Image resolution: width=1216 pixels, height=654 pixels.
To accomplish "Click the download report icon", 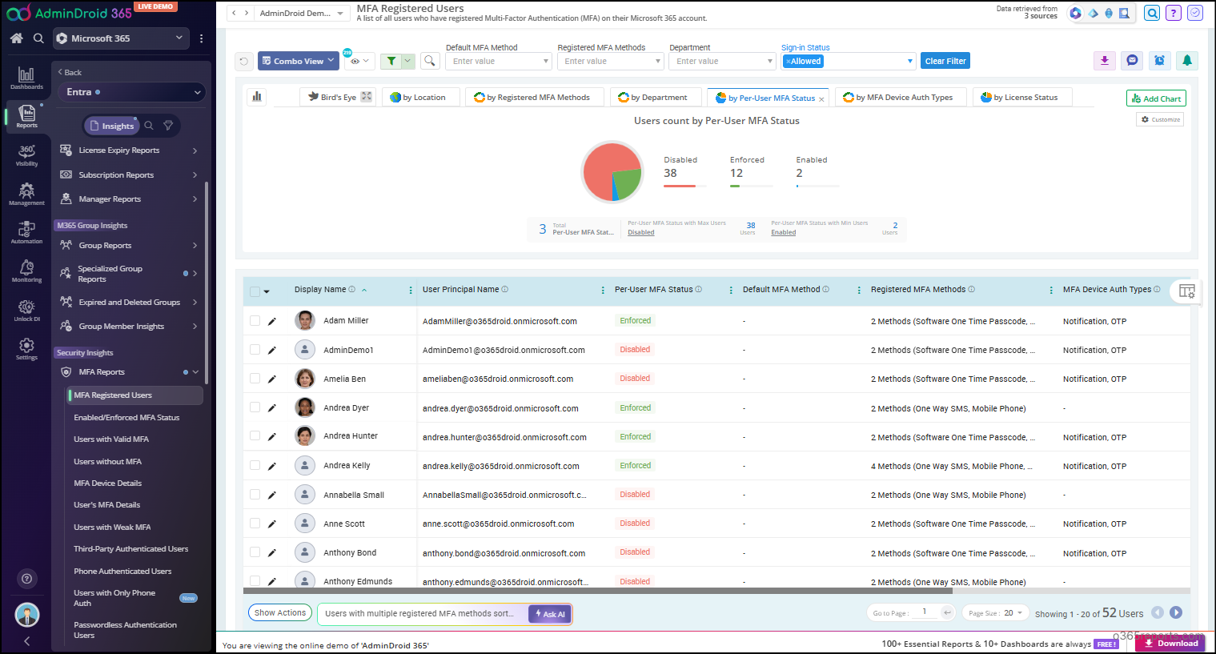I will [x=1105, y=61].
